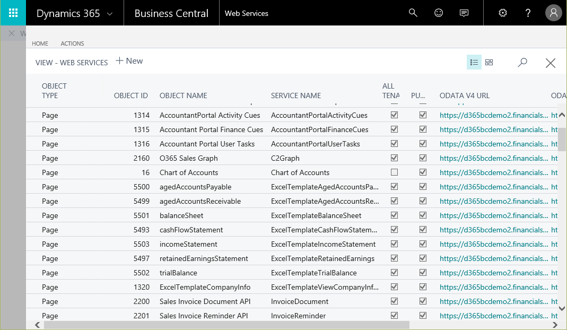Sort by the ODATA V4 URL column header
The width and height of the screenshot is (567, 330).
click(x=464, y=95)
